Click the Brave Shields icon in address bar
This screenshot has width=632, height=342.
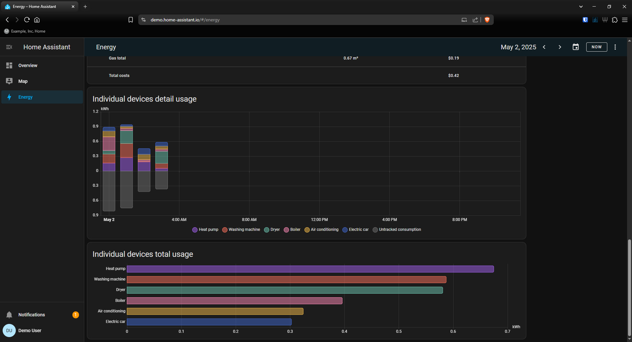tap(487, 20)
